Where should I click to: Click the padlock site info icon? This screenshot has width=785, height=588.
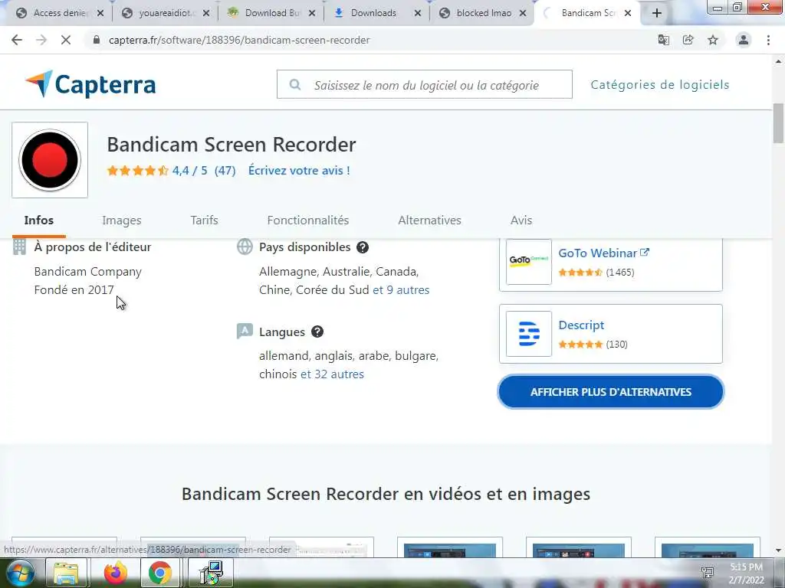pos(97,40)
